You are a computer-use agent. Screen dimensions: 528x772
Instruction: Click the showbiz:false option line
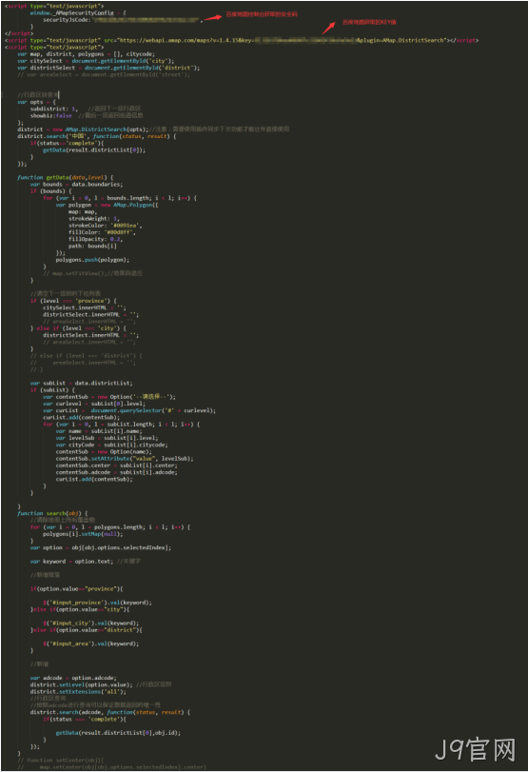pyautogui.click(x=50, y=116)
